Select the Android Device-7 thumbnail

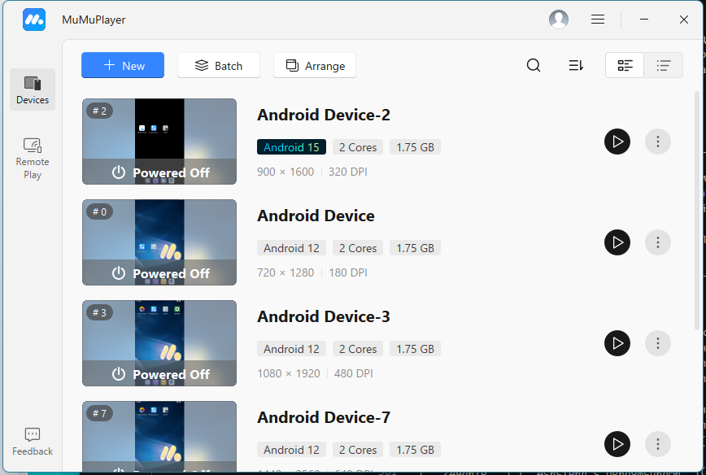coord(159,436)
